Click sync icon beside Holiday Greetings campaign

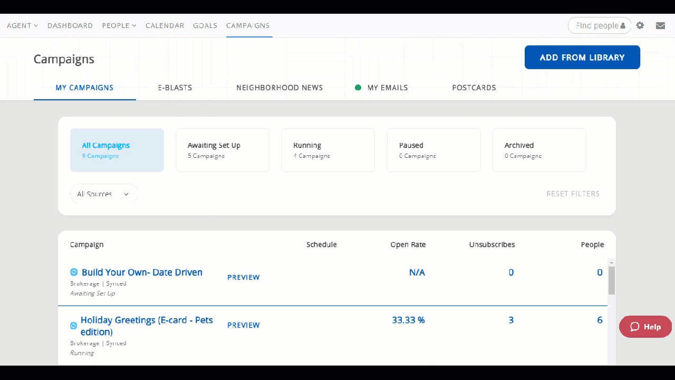pos(74,326)
